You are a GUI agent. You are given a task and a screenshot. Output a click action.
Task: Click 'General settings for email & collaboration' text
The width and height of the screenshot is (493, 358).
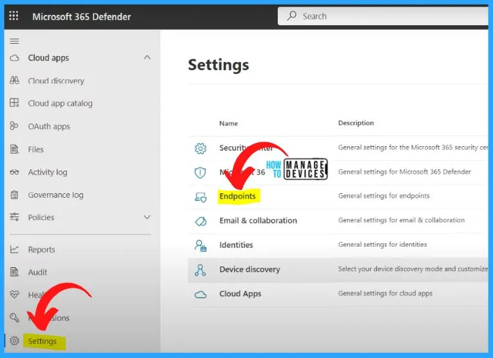(x=401, y=220)
